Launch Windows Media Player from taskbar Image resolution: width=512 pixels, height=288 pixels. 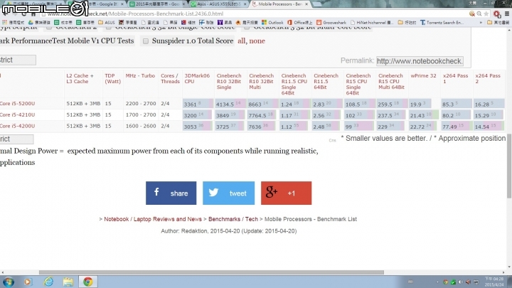28,282
